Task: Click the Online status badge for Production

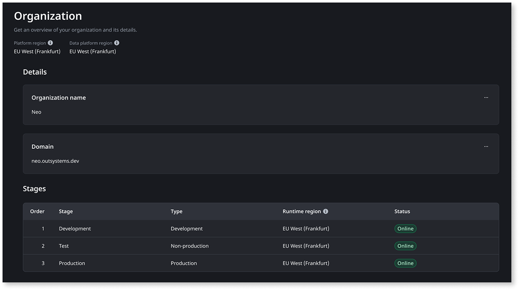Action: point(405,263)
